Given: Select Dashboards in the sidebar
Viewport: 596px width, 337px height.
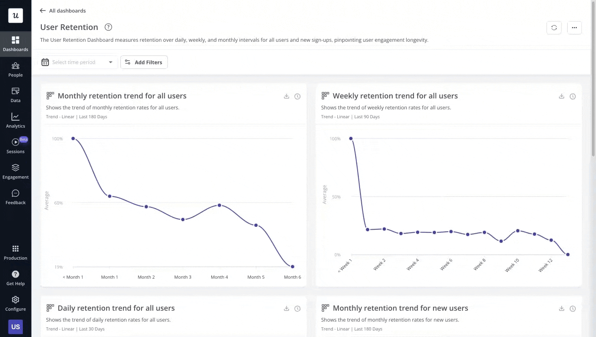Looking at the screenshot, I should 15,43.
